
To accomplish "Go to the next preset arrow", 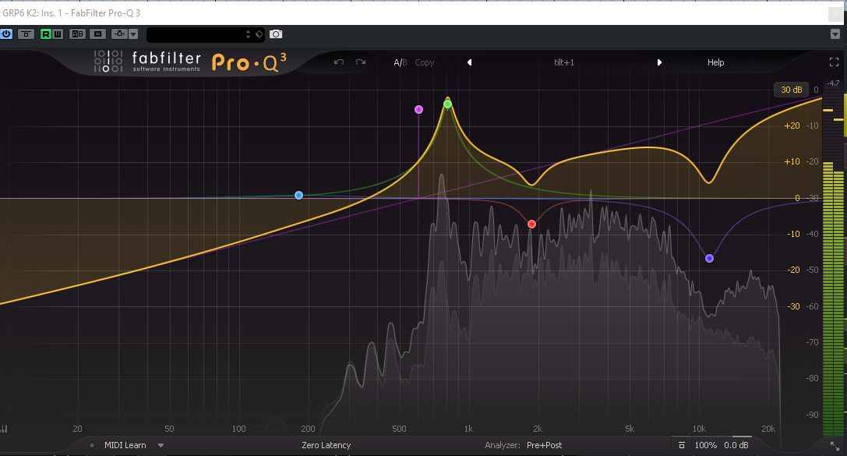I will 659,62.
